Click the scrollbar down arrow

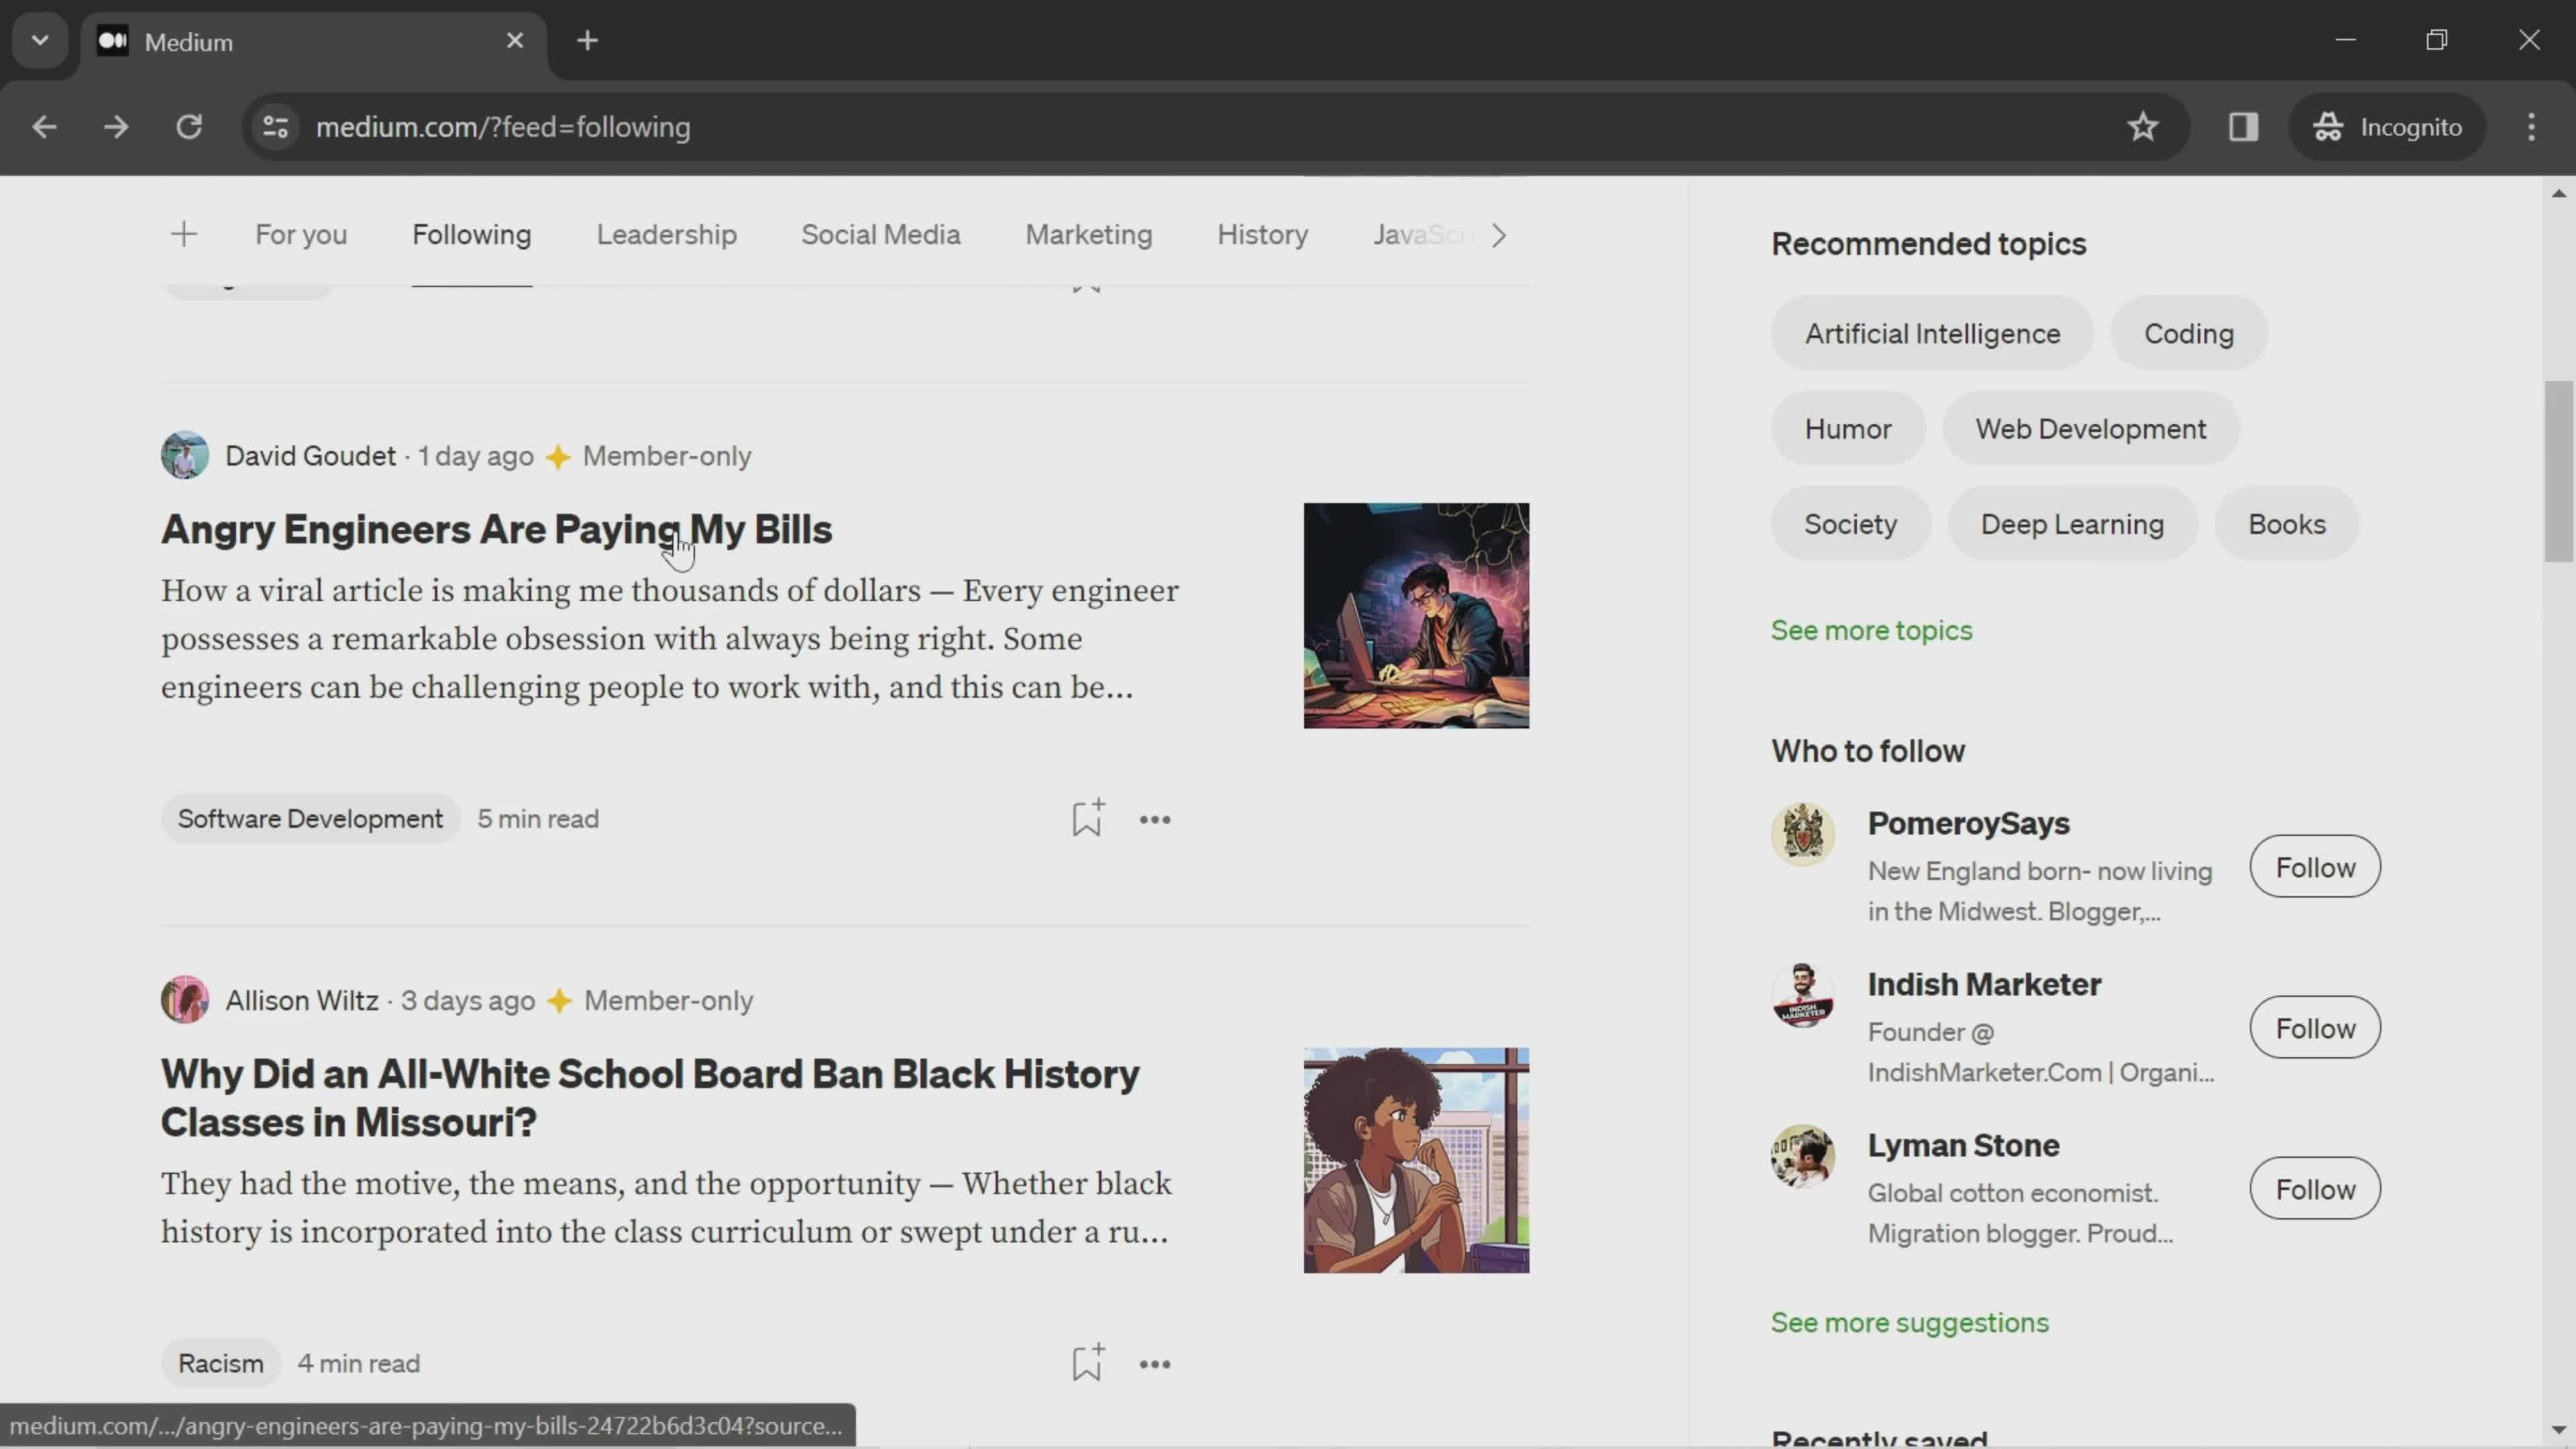point(2559,1430)
